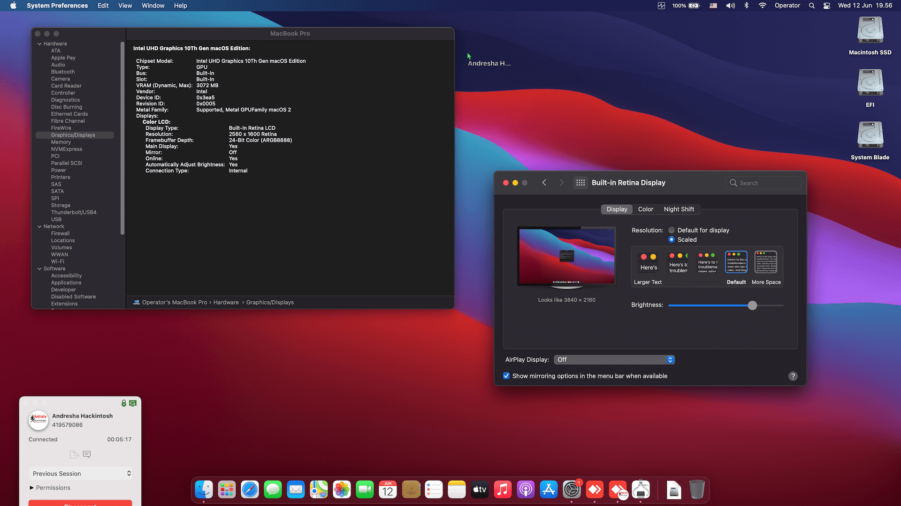Toggle Show mirroring options checkbox
Screen dimensions: 901x506
[506, 376]
